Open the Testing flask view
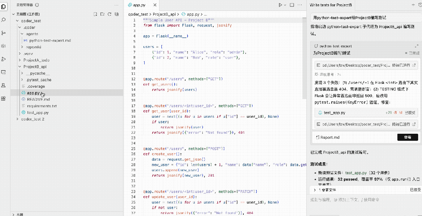Screen dimensions: 422x216 coord(4,85)
